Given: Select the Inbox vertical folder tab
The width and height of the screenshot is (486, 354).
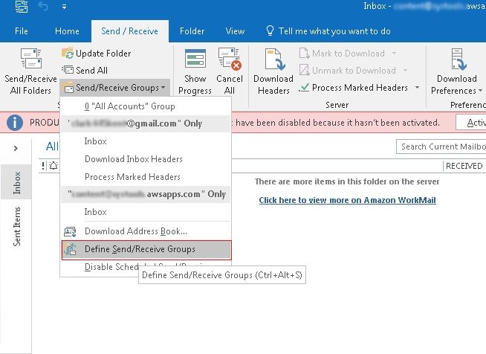Looking at the screenshot, I should click(x=16, y=182).
